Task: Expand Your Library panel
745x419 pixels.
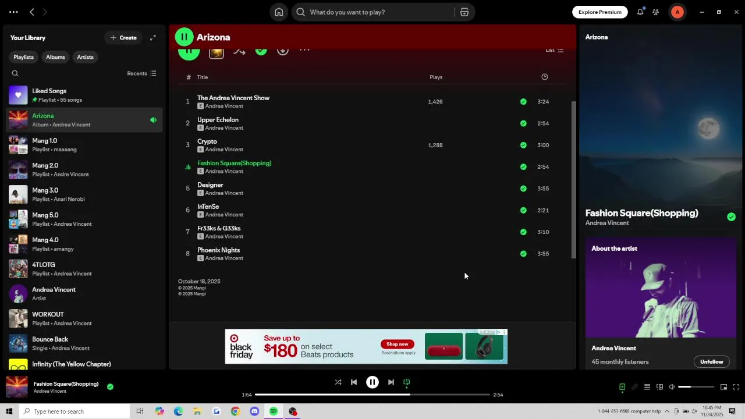Action: click(153, 38)
